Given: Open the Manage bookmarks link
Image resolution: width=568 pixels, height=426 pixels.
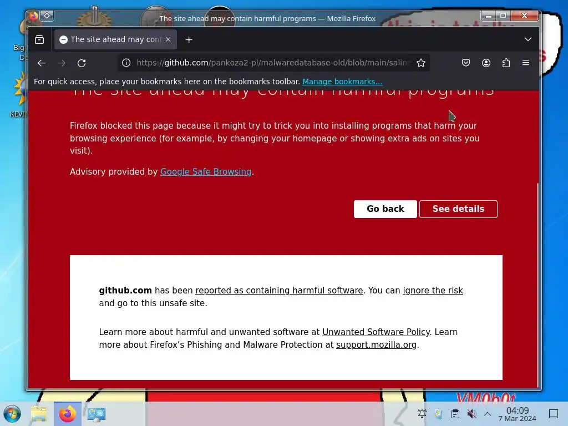Looking at the screenshot, I should pos(342,82).
